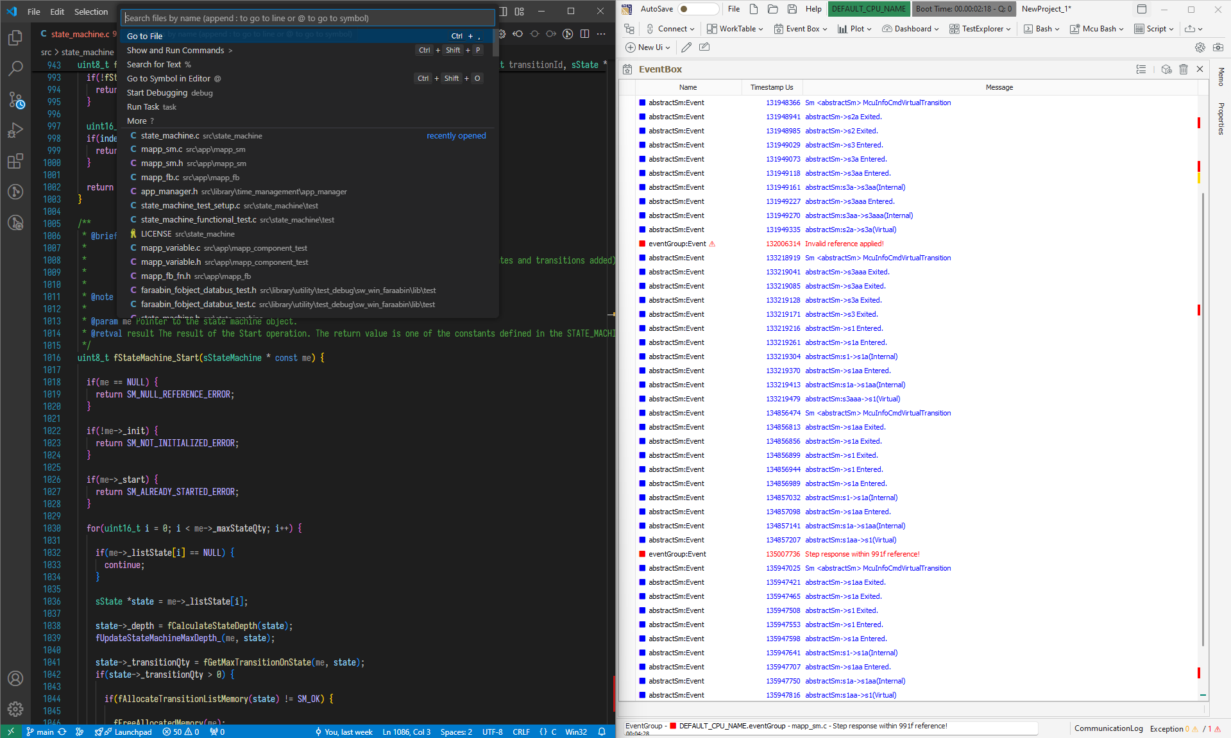The height and width of the screenshot is (738, 1231).
Task: Open the Memo side tab
Action: pos(1221,76)
